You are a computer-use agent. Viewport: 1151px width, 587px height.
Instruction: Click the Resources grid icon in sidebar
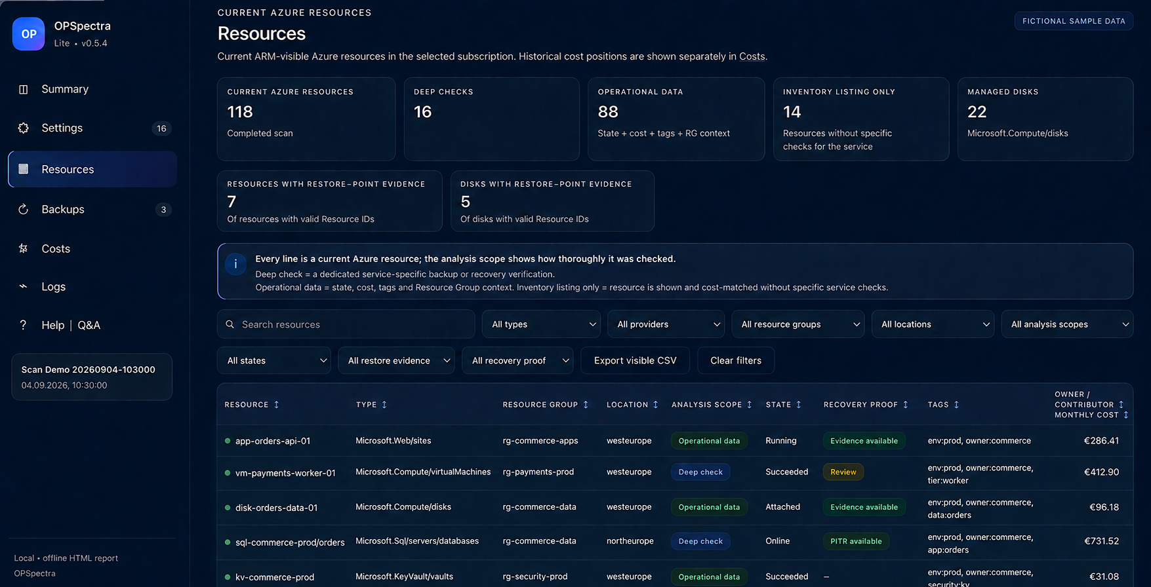click(x=24, y=169)
